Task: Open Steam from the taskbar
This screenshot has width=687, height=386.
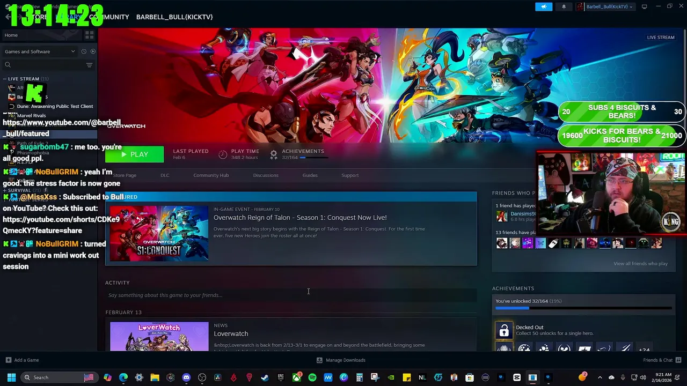Action: coord(265,377)
